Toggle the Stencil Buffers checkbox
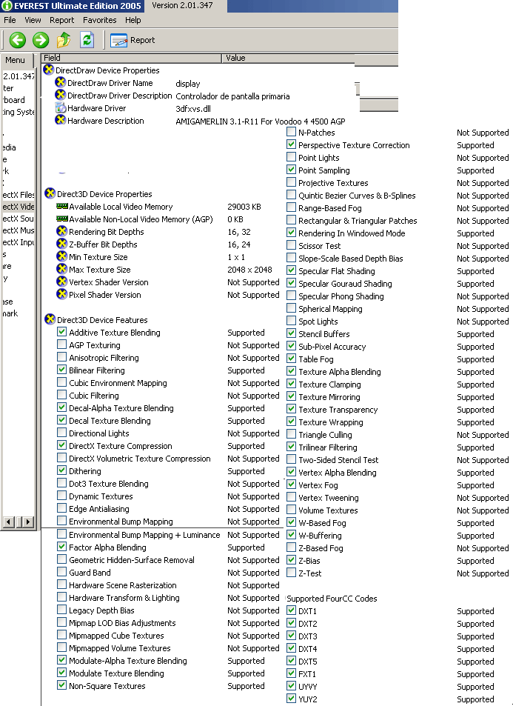513x706 pixels. [291, 333]
